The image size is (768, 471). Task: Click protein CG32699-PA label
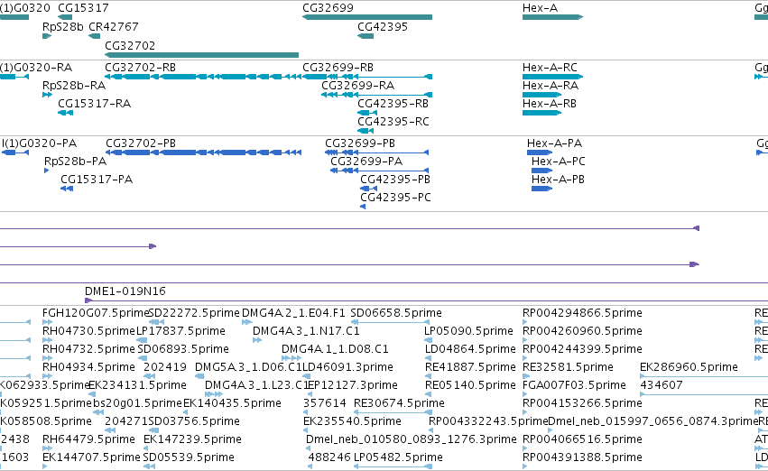pos(366,162)
